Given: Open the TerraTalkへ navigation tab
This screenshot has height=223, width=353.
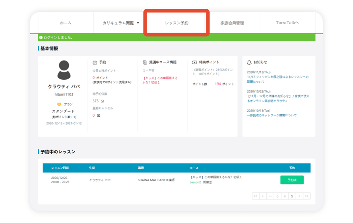Looking at the screenshot, I should pyautogui.click(x=287, y=23).
